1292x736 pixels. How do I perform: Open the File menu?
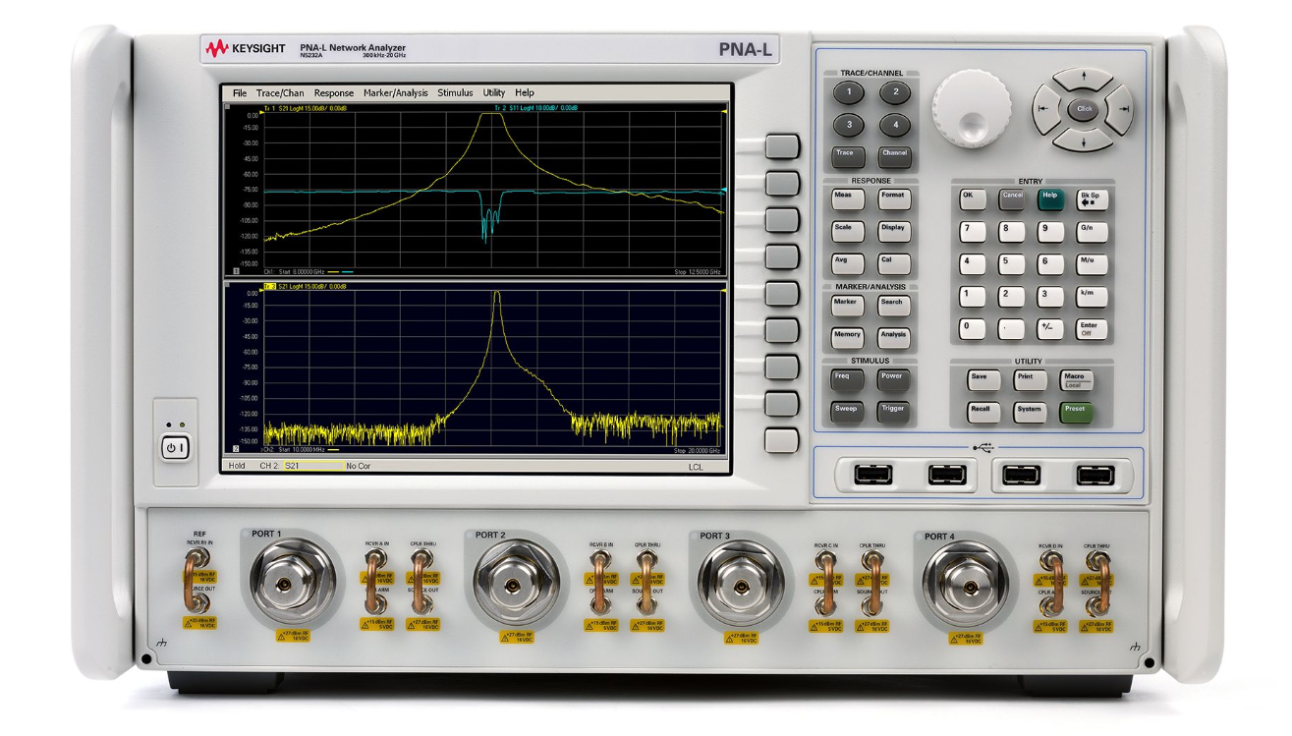pos(240,93)
